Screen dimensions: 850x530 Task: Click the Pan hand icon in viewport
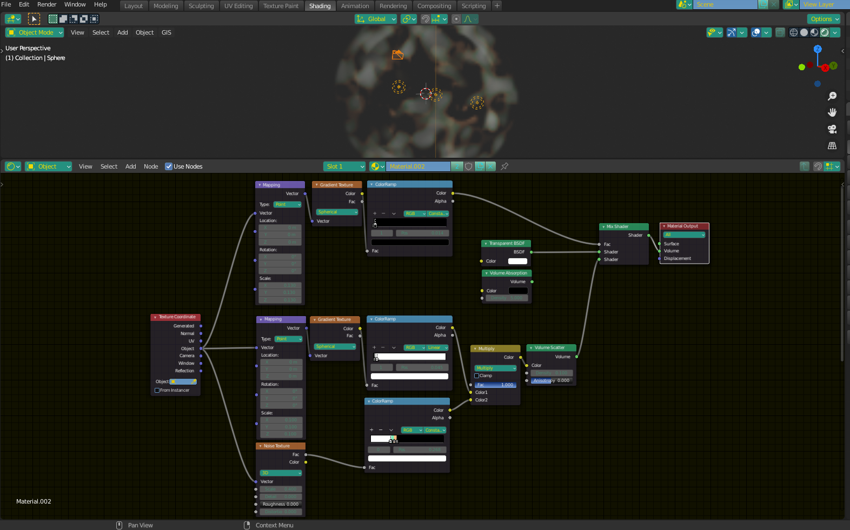[832, 112]
